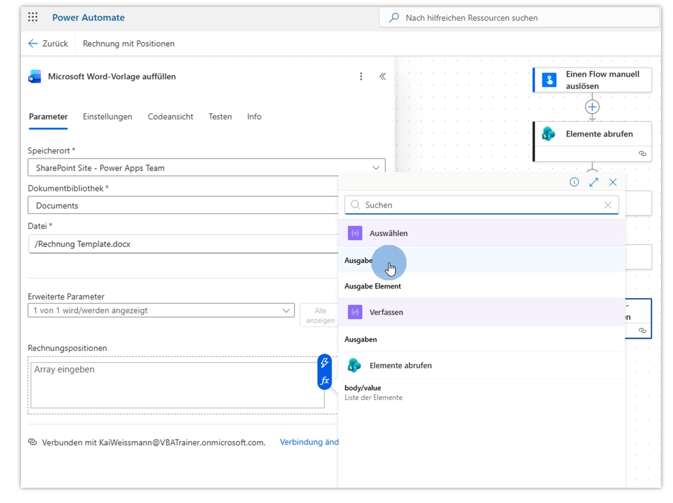The image size is (673, 503).
Task: Open the Codeansicht tab
Action: (x=170, y=117)
